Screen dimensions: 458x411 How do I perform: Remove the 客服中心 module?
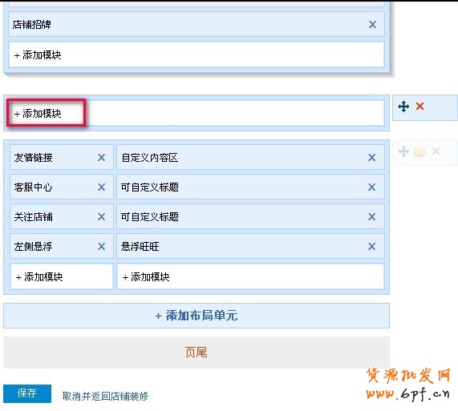(x=101, y=187)
